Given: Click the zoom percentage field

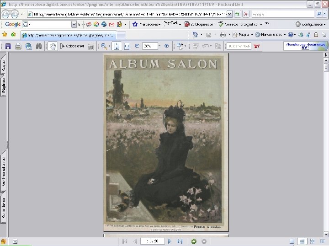Looking at the screenshot, I should [149, 46].
